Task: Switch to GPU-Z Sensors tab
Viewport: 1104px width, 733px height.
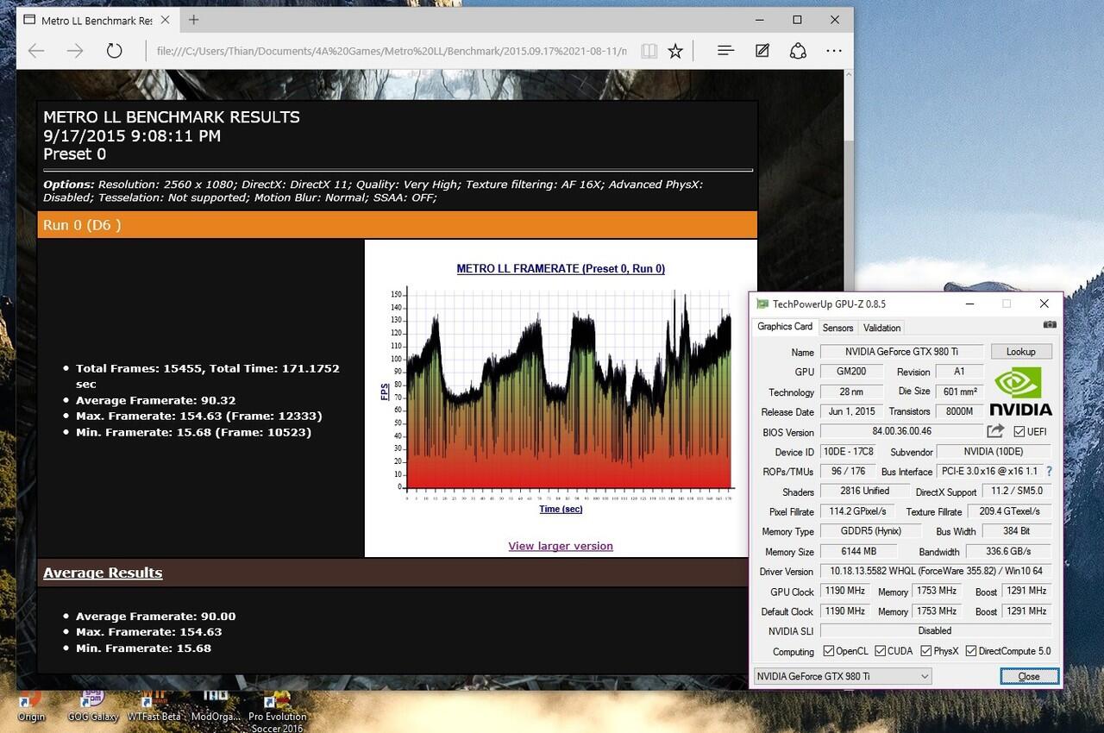Action: click(x=837, y=328)
